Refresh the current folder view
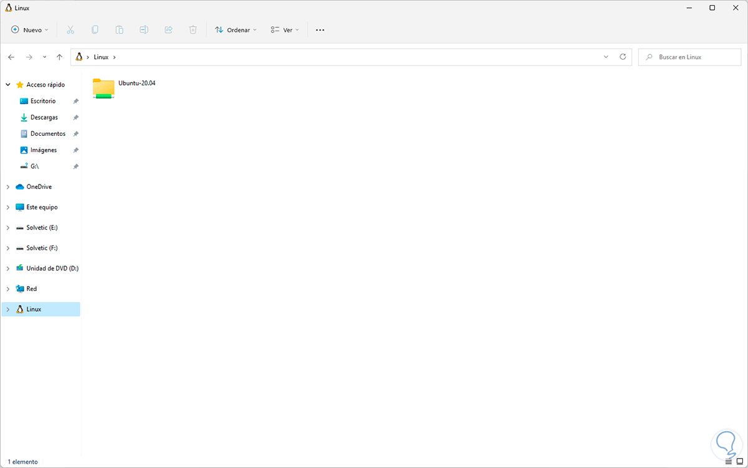The image size is (748, 468). [623, 57]
